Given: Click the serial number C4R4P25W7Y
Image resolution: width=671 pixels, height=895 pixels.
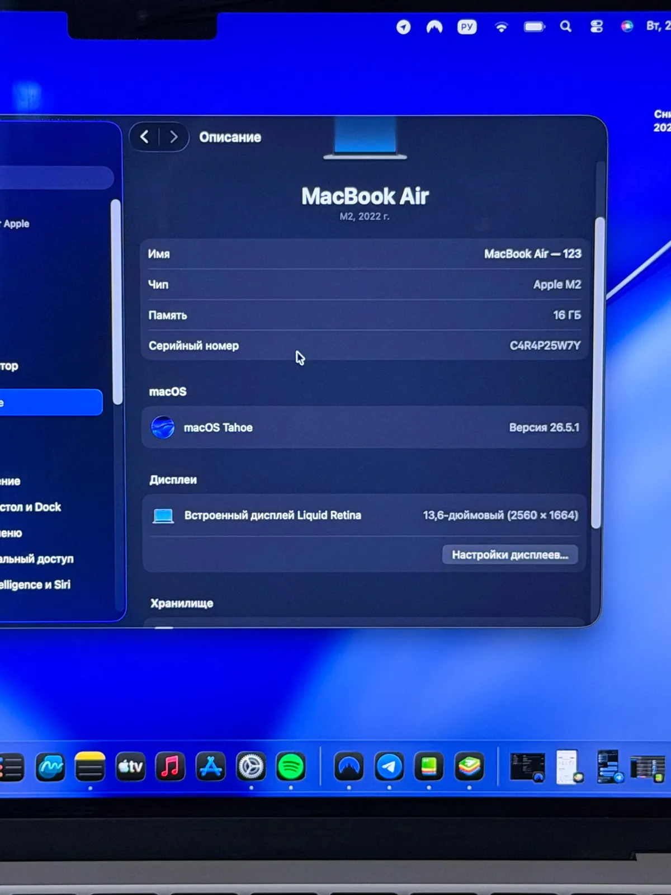Looking at the screenshot, I should click(545, 346).
